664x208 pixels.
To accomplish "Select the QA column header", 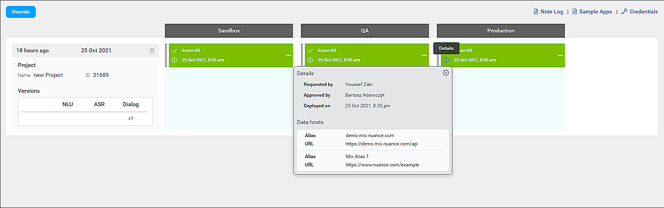I will tap(365, 31).
